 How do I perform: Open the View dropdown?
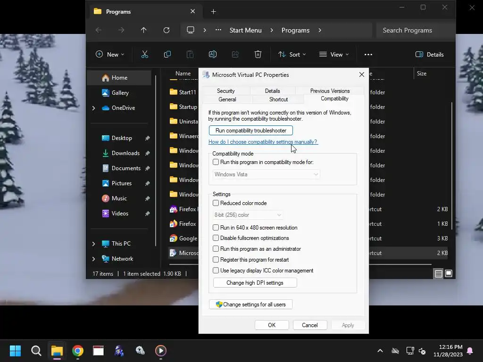[334, 55]
